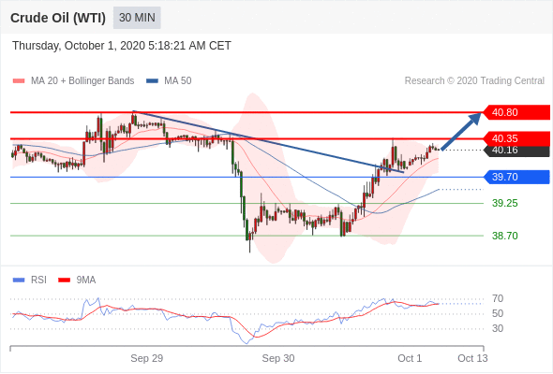Click the Sep 30 date label
The width and height of the screenshot is (553, 374).
[278, 358]
